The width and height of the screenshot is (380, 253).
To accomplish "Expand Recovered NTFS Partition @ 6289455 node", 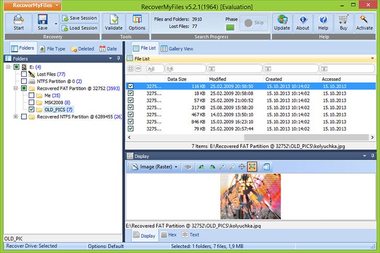I will click(16, 117).
